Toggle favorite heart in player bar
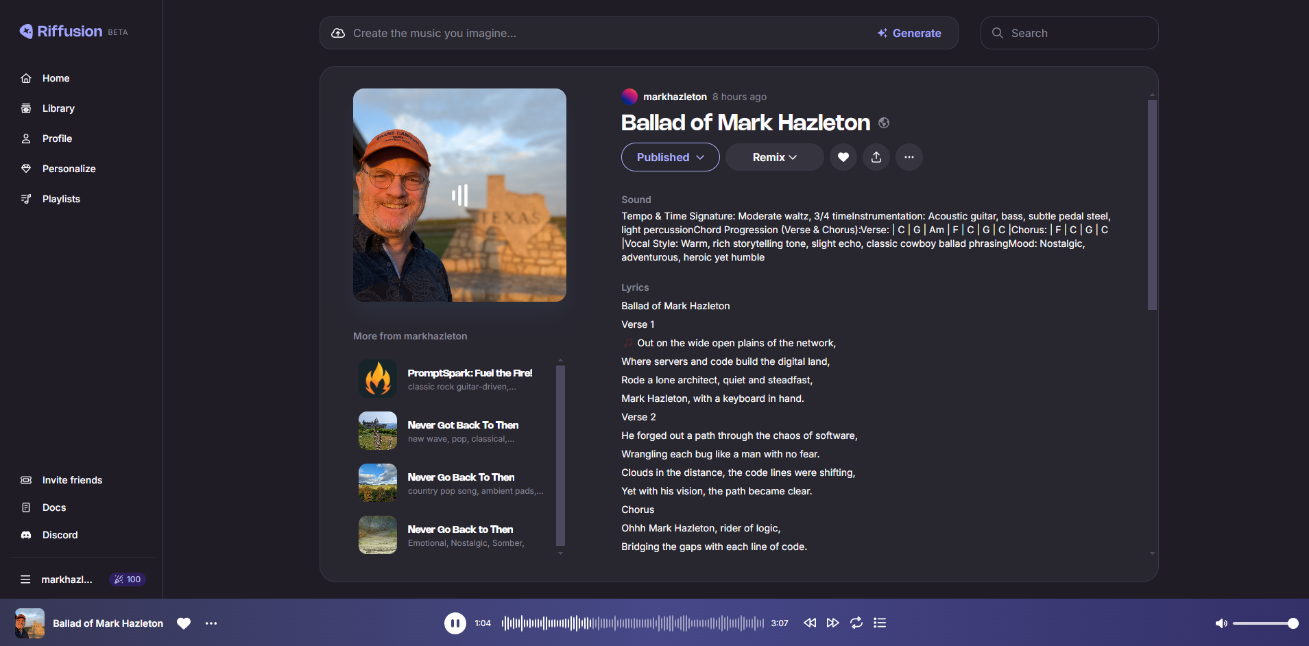The image size is (1309, 646). 184,623
